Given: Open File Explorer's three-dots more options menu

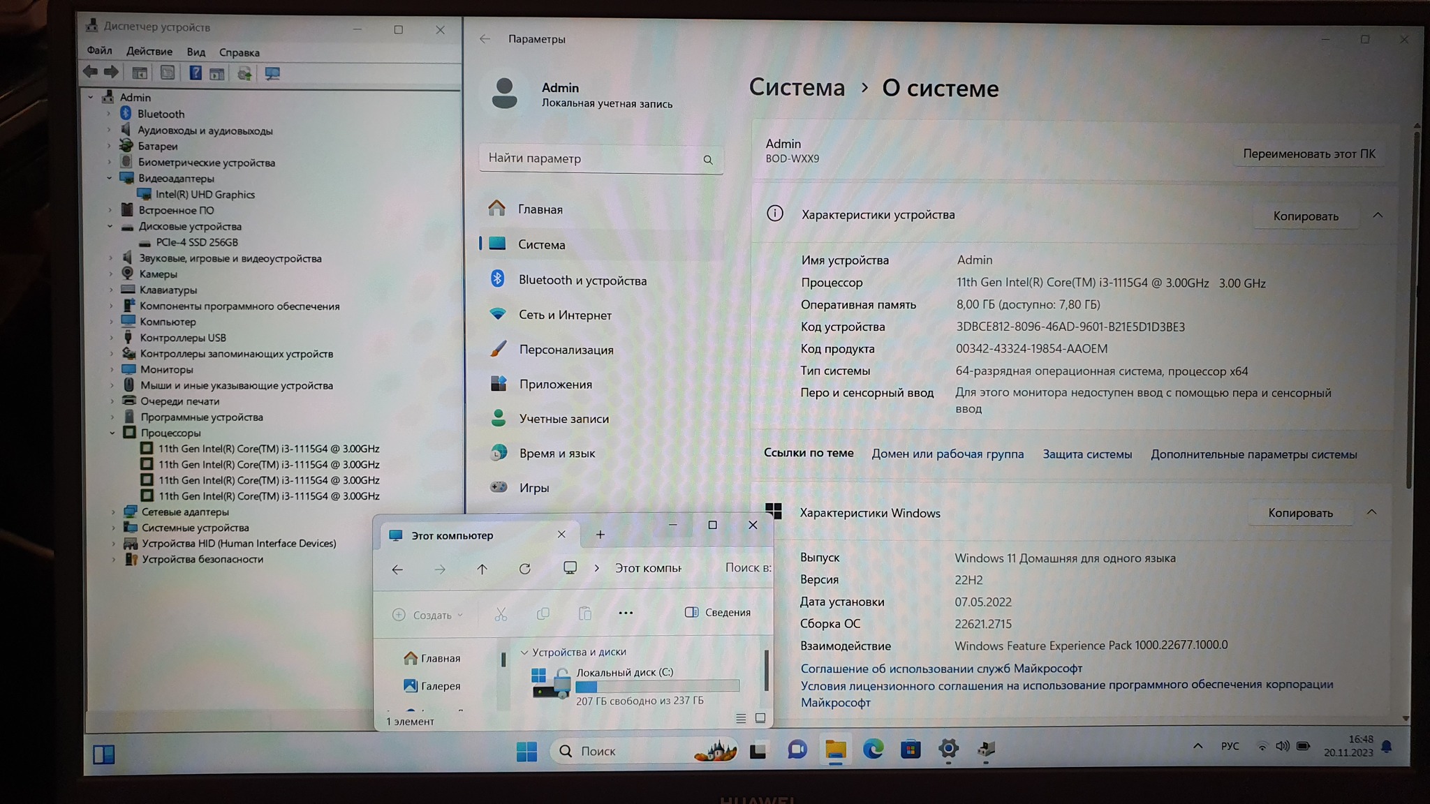Looking at the screenshot, I should (x=626, y=613).
